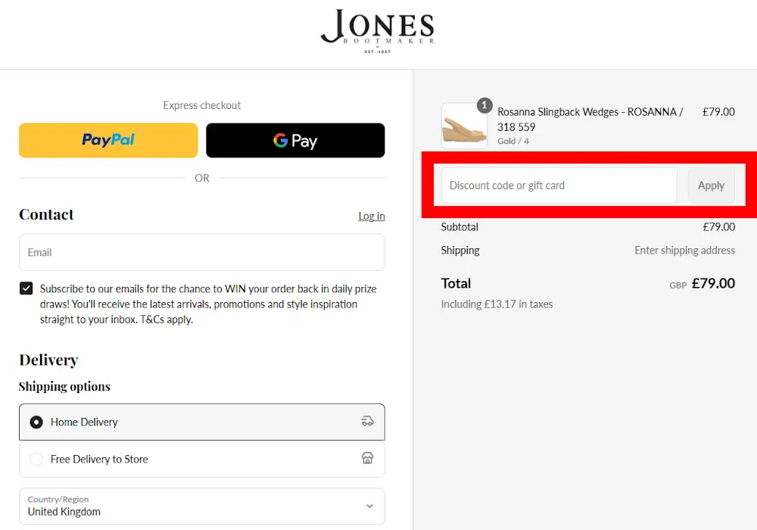This screenshot has height=530, width=757.
Task: Change country from United Kingdom
Action: (202, 506)
